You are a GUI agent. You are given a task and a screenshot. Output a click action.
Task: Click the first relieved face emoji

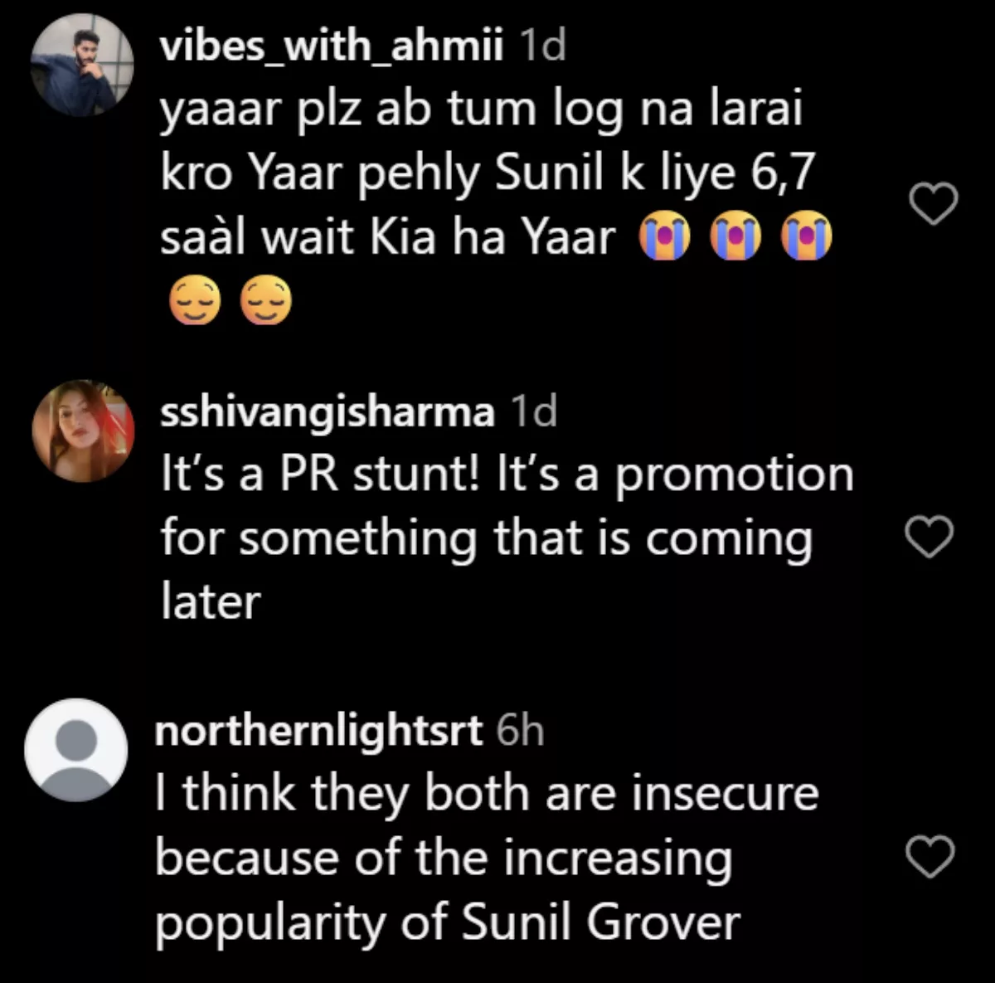pyautogui.click(x=195, y=301)
